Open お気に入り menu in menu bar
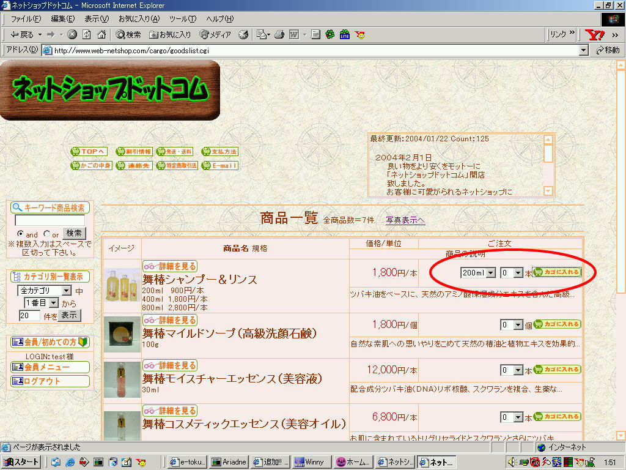The height and width of the screenshot is (470, 626). [x=139, y=19]
